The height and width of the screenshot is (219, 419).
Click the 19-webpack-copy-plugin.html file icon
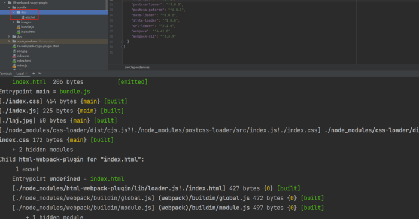point(14,46)
